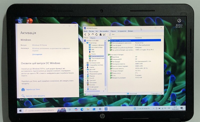
Task: Expand the Операційна система node
Action: [x=85, y=65]
